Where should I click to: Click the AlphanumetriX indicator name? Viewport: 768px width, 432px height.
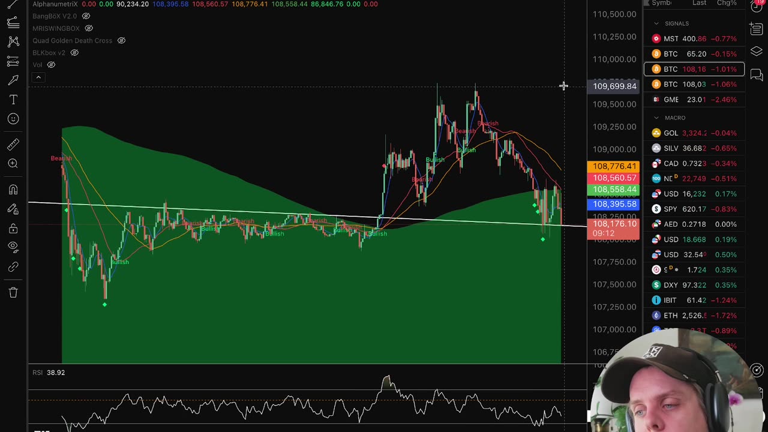[x=55, y=4]
